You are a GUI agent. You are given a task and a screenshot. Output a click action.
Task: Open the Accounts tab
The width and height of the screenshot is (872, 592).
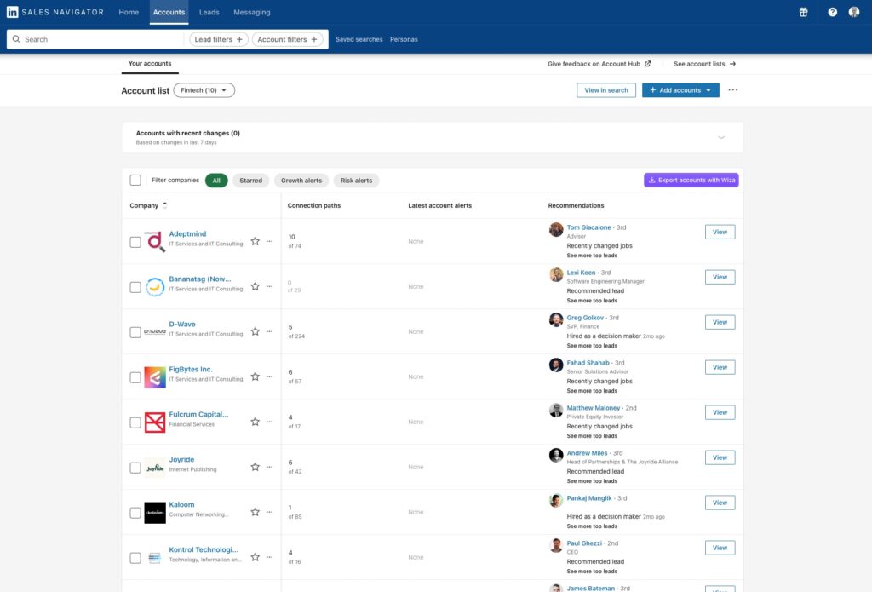click(x=169, y=12)
